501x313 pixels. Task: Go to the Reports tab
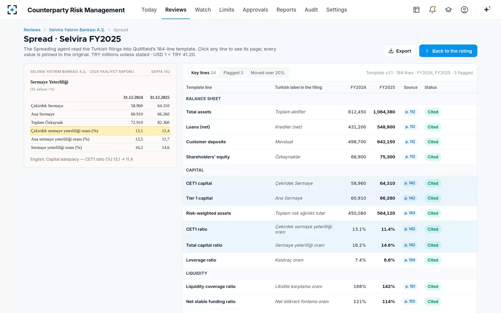(286, 10)
